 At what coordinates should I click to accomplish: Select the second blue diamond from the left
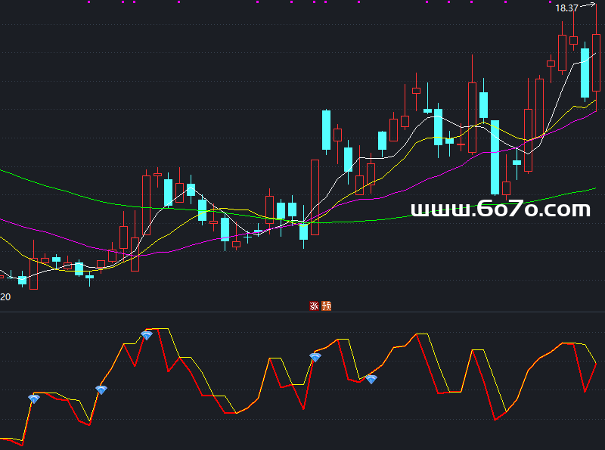coord(101,389)
